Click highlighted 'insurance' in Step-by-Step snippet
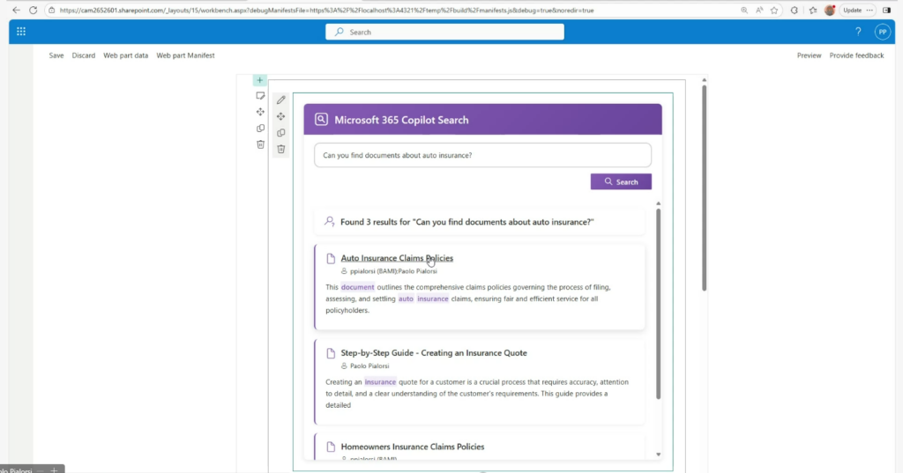Viewport: 903px width, 473px height. (x=380, y=382)
